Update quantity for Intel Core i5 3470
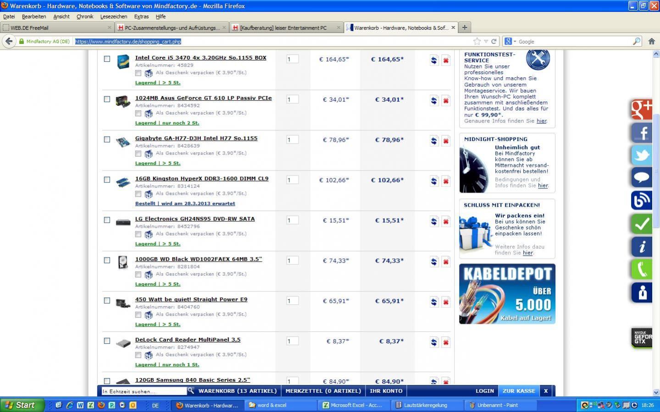 click(x=434, y=60)
